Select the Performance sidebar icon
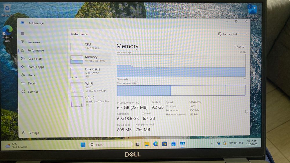Screen dimensions: 290x163 tap(23, 50)
